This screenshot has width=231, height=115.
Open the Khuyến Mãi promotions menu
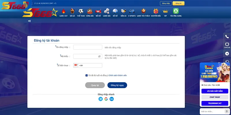point(156,12)
